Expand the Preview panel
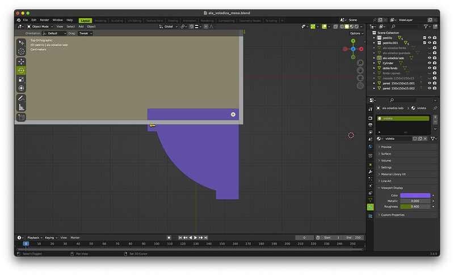The height and width of the screenshot is (275, 454). (406, 147)
